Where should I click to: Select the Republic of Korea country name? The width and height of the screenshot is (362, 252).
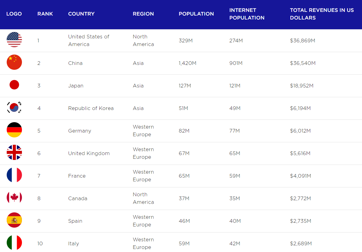coord(91,108)
